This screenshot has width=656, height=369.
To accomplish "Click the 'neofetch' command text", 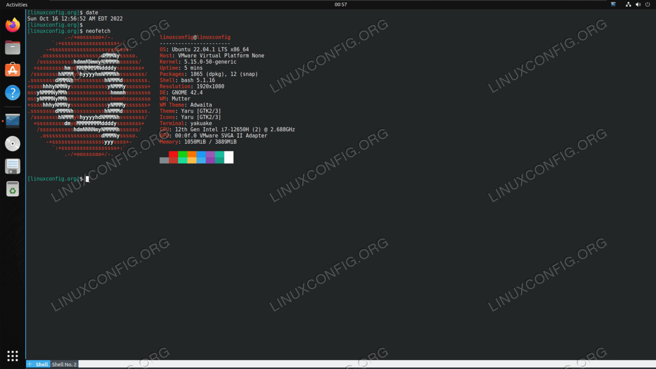I will point(98,31).
